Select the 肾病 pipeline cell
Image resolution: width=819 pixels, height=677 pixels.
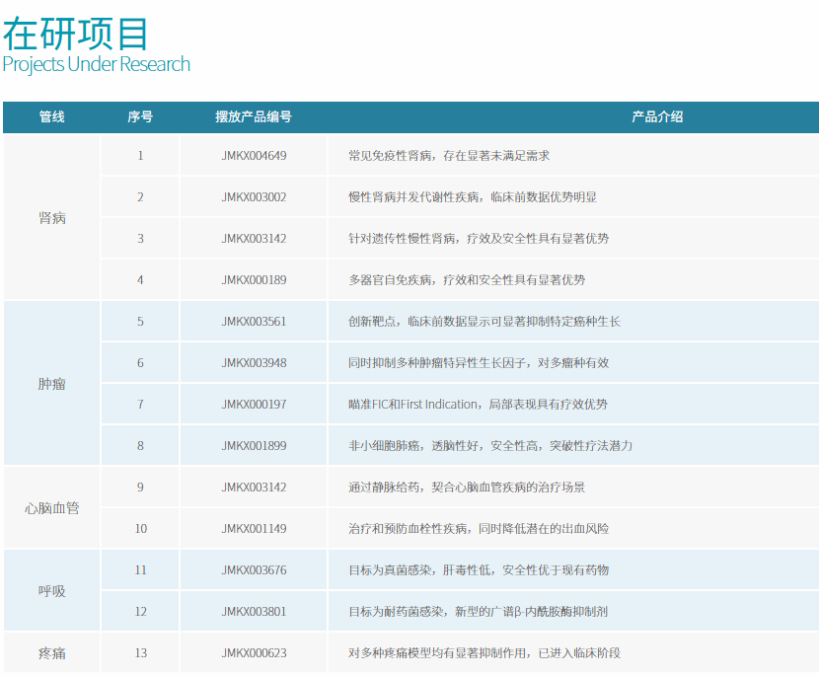[51, 218]
